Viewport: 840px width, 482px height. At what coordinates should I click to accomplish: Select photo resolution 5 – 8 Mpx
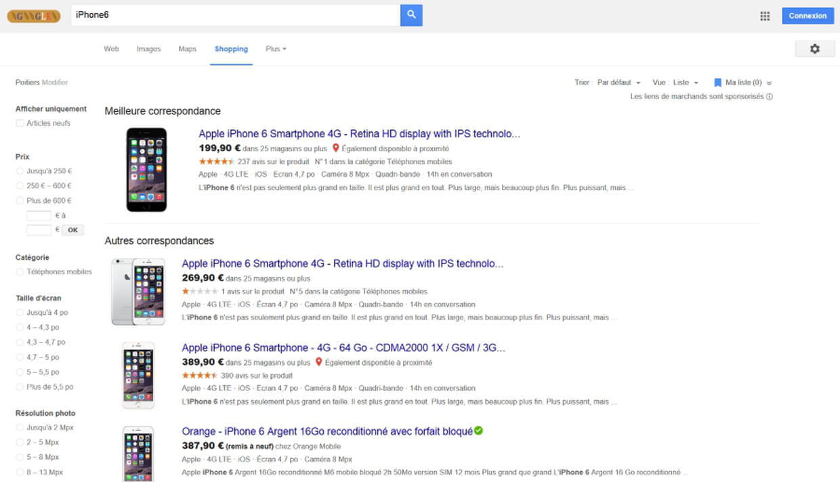click(x=20, y=457)
